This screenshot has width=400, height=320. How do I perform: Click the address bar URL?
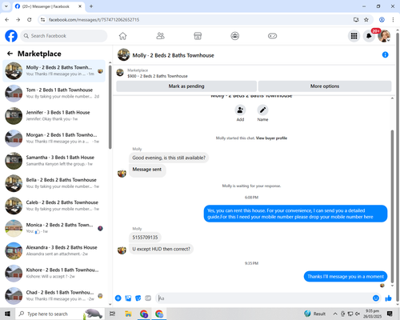click(94, 20)
